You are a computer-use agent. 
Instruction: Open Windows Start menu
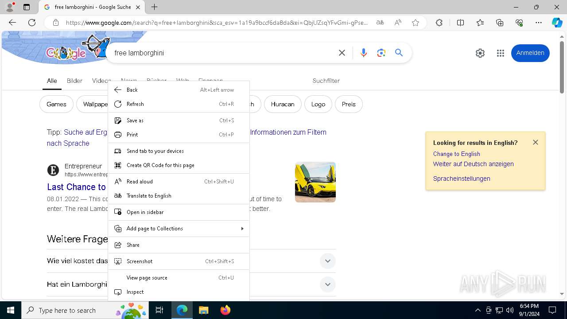pos(11,310)
